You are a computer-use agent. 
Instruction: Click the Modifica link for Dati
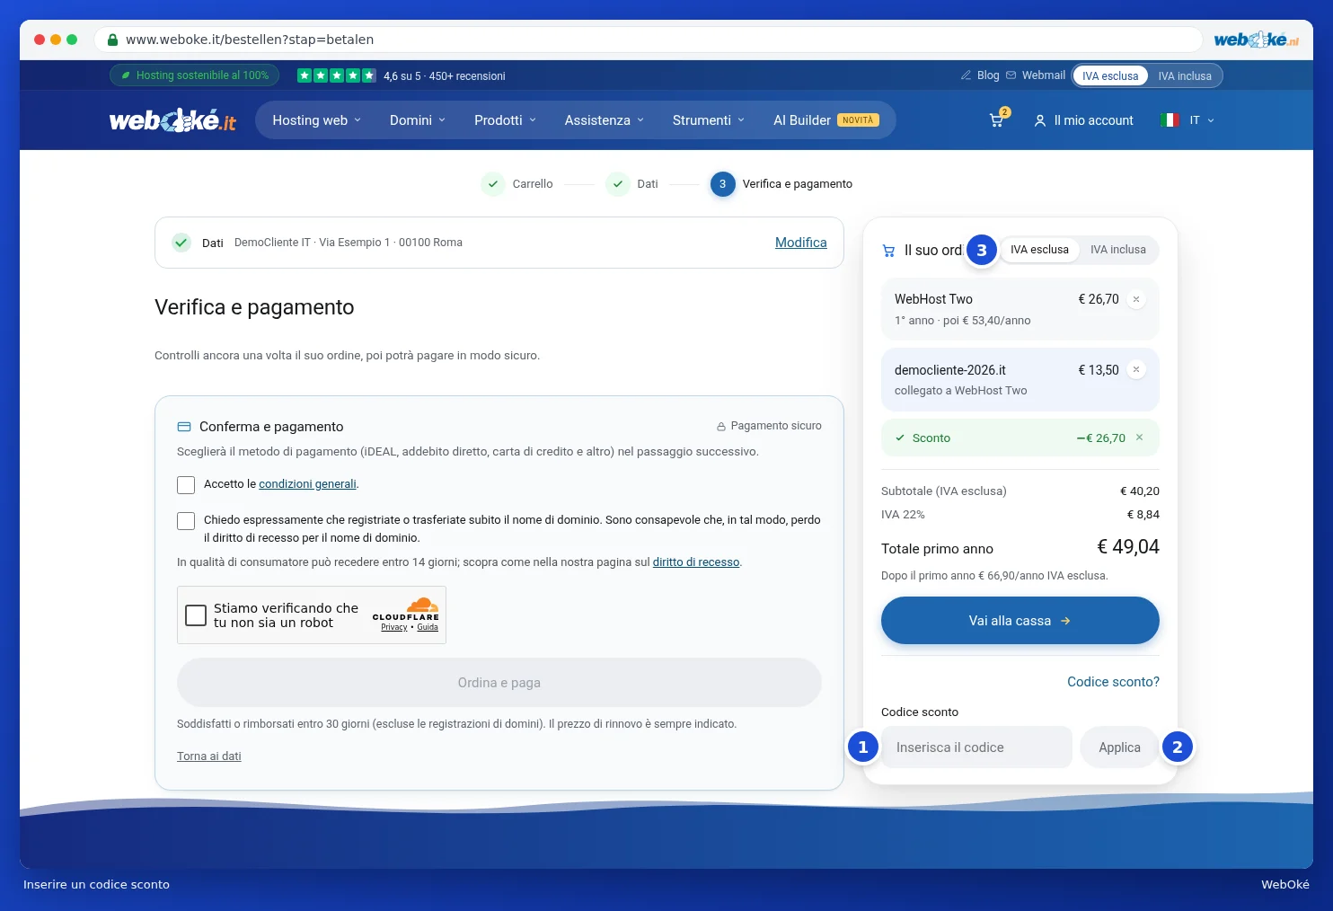click(x=801, y=243)
